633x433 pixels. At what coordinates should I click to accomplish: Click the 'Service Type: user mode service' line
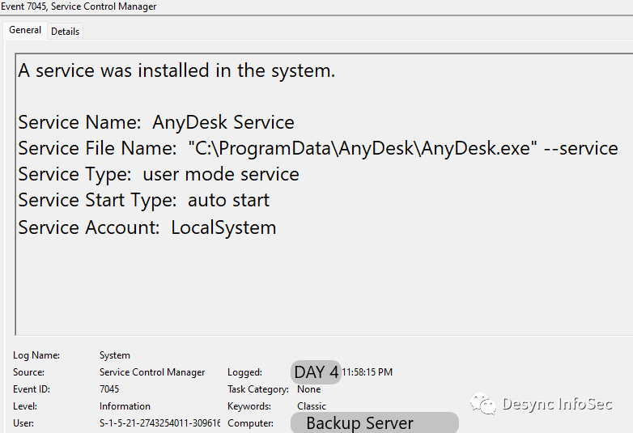[159, 174]
